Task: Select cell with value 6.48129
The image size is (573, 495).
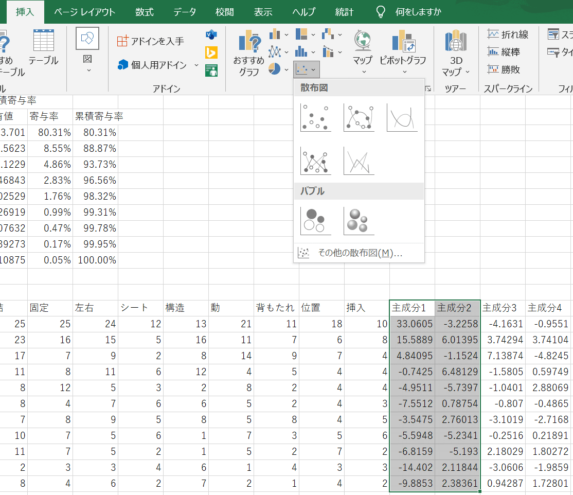Action: 457,372
